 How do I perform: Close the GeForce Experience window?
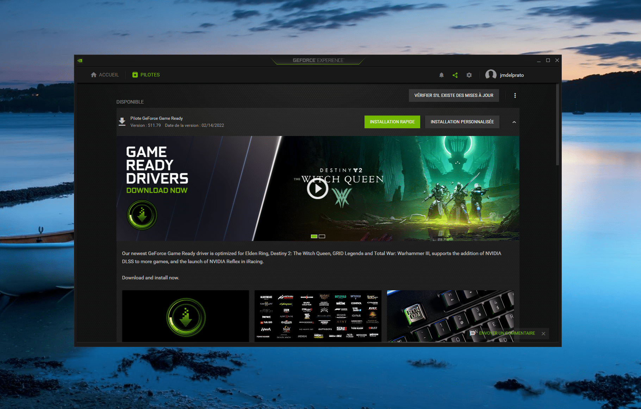(x=557, y=60)
